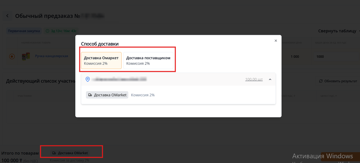
Task: Click the countdown timer clock icon
Action: (x=47, y=31)
